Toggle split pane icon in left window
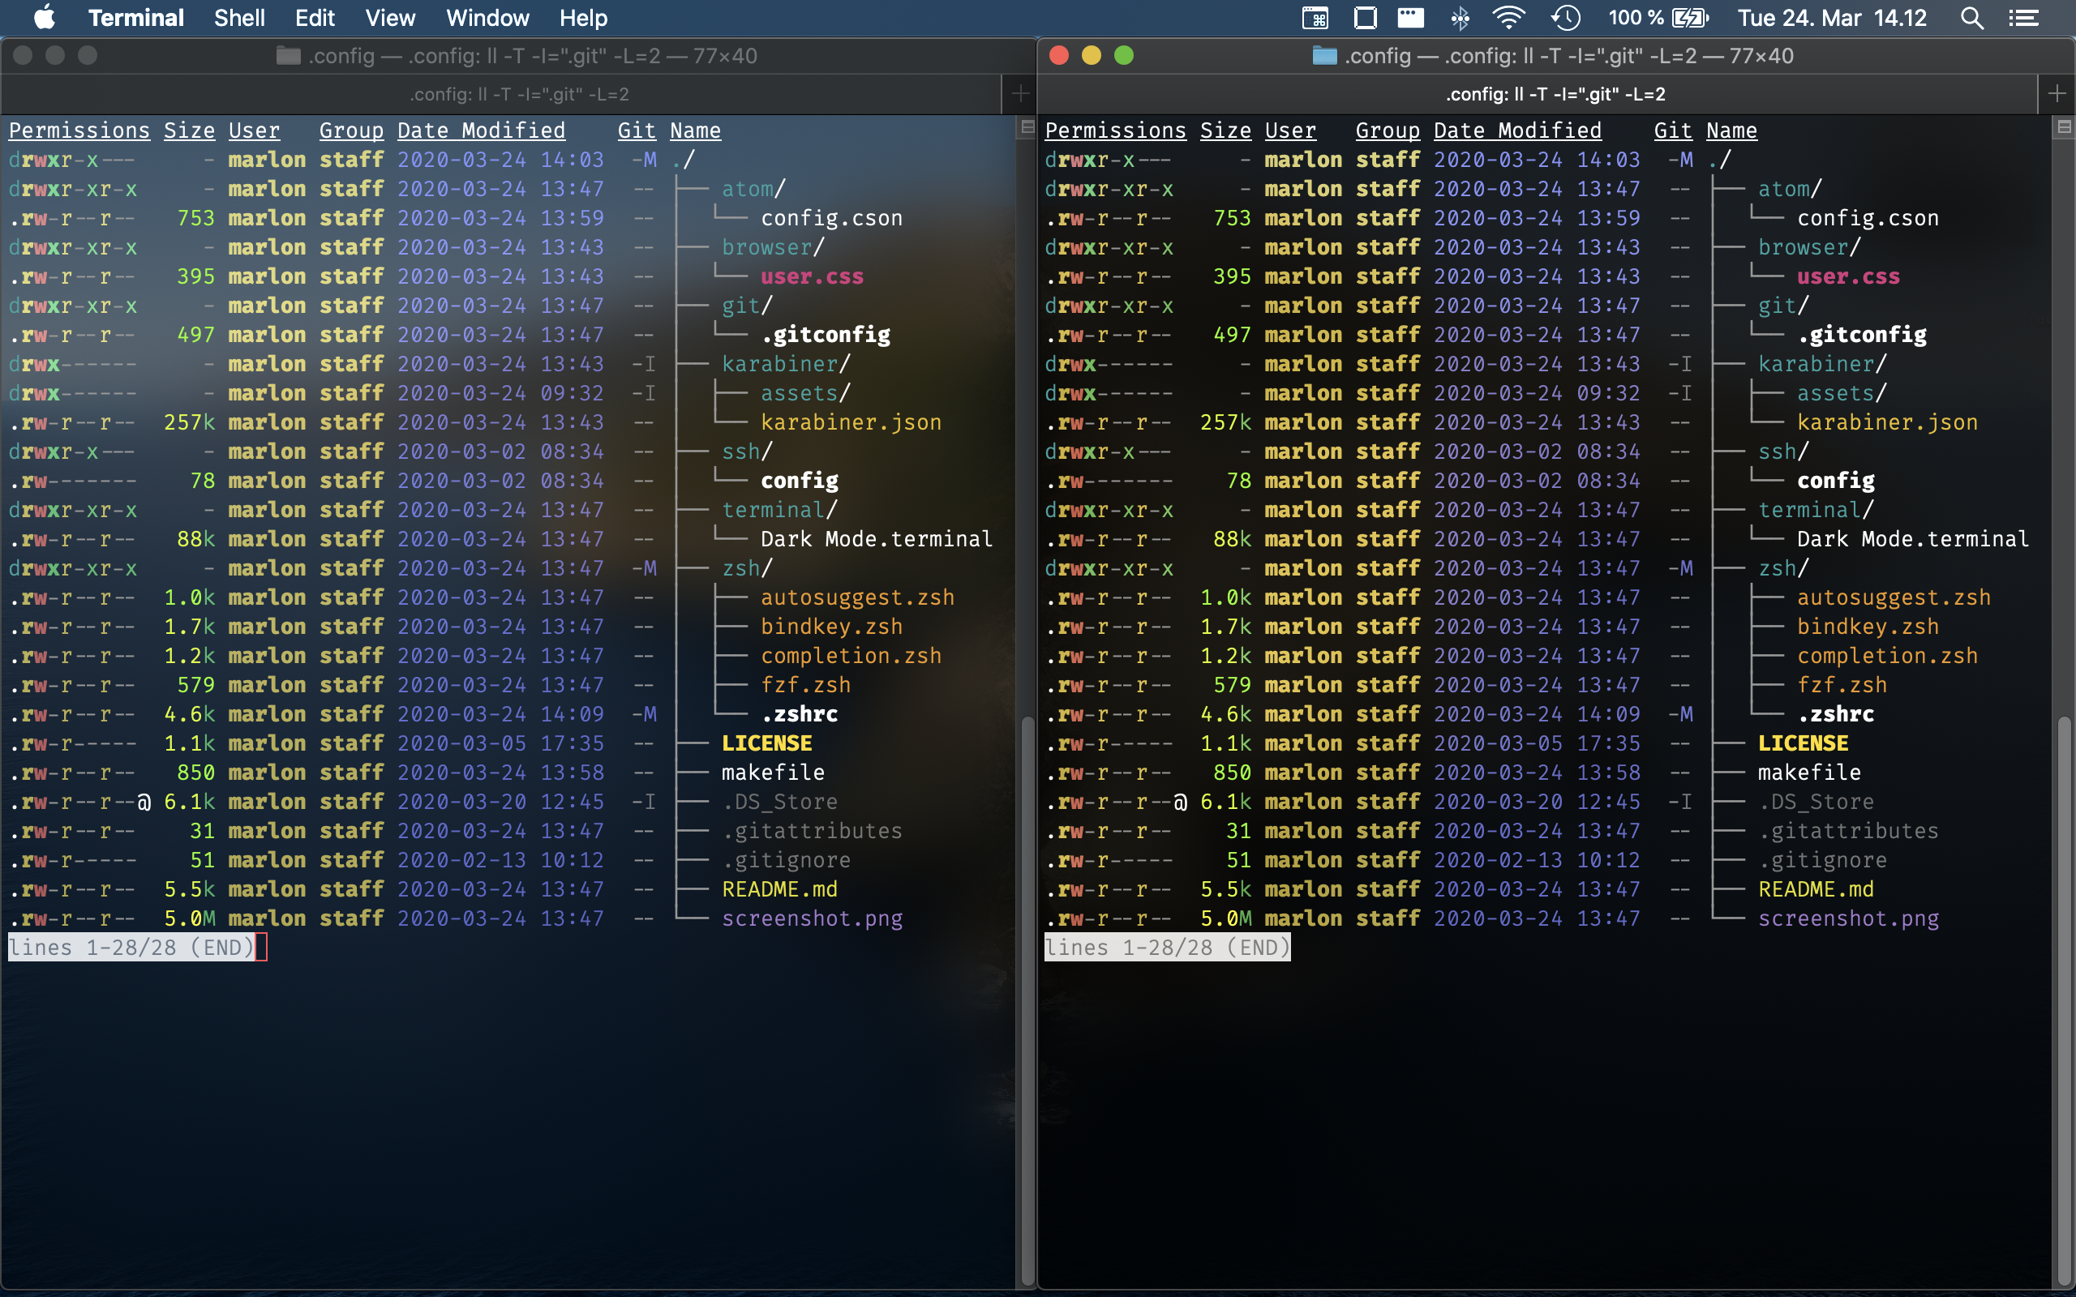Image resolution: width=2076 pixels, height=1297 pixels. 1027,128
